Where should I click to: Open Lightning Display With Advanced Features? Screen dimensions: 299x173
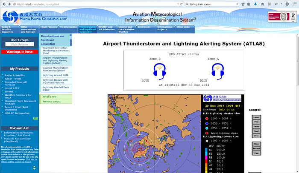56,81
